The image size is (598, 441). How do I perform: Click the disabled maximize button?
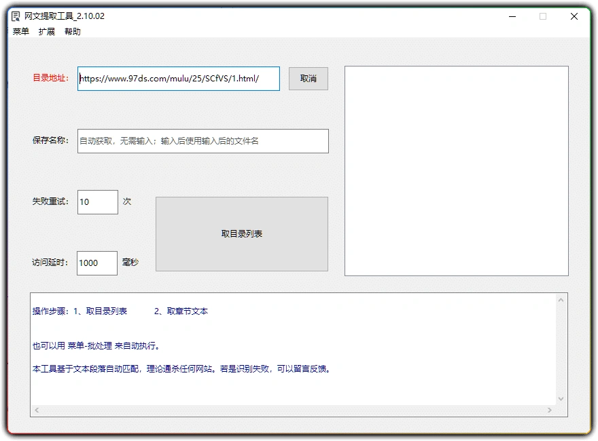[x=543, y=16]
